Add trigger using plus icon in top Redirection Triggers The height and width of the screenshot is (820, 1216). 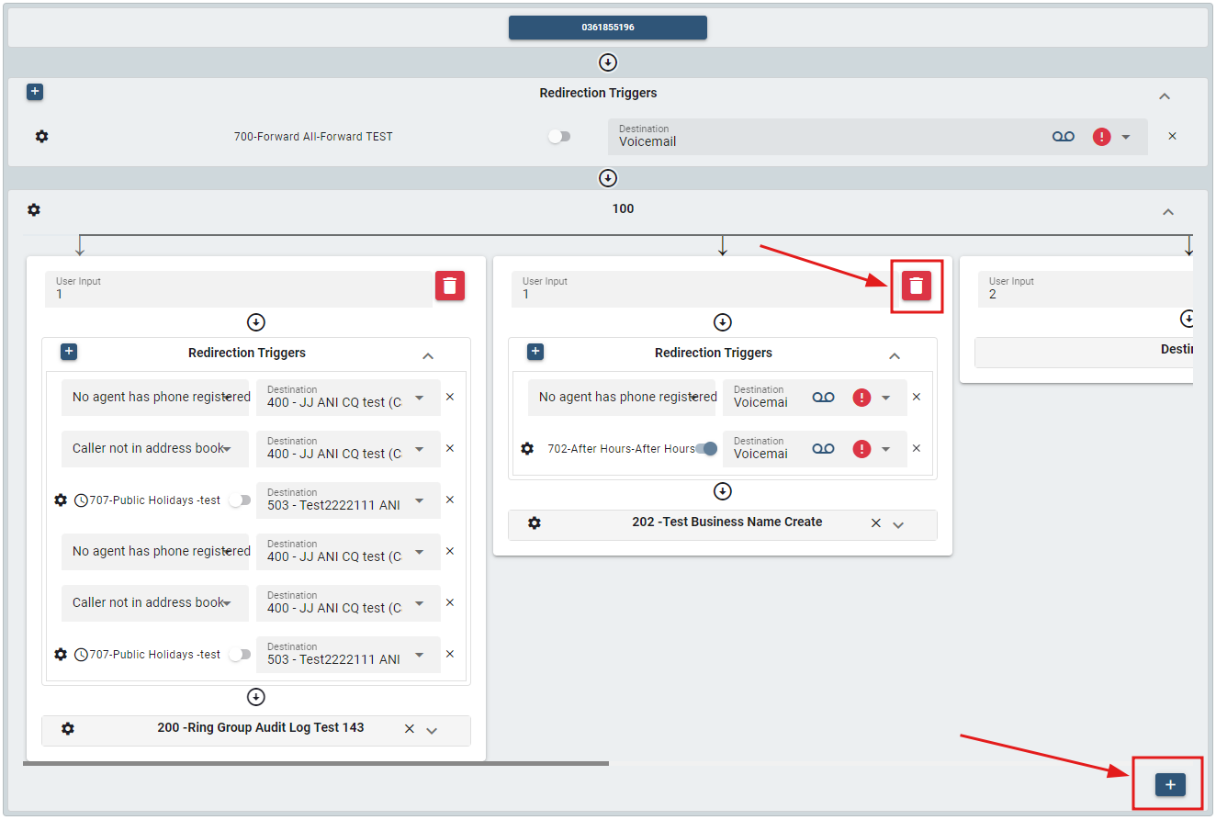click(x=35, y=92)
